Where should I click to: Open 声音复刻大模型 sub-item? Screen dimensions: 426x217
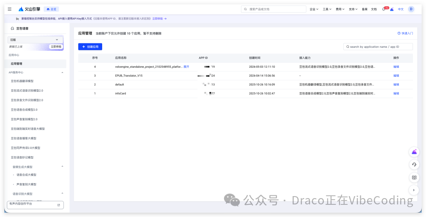pos(26,184)
